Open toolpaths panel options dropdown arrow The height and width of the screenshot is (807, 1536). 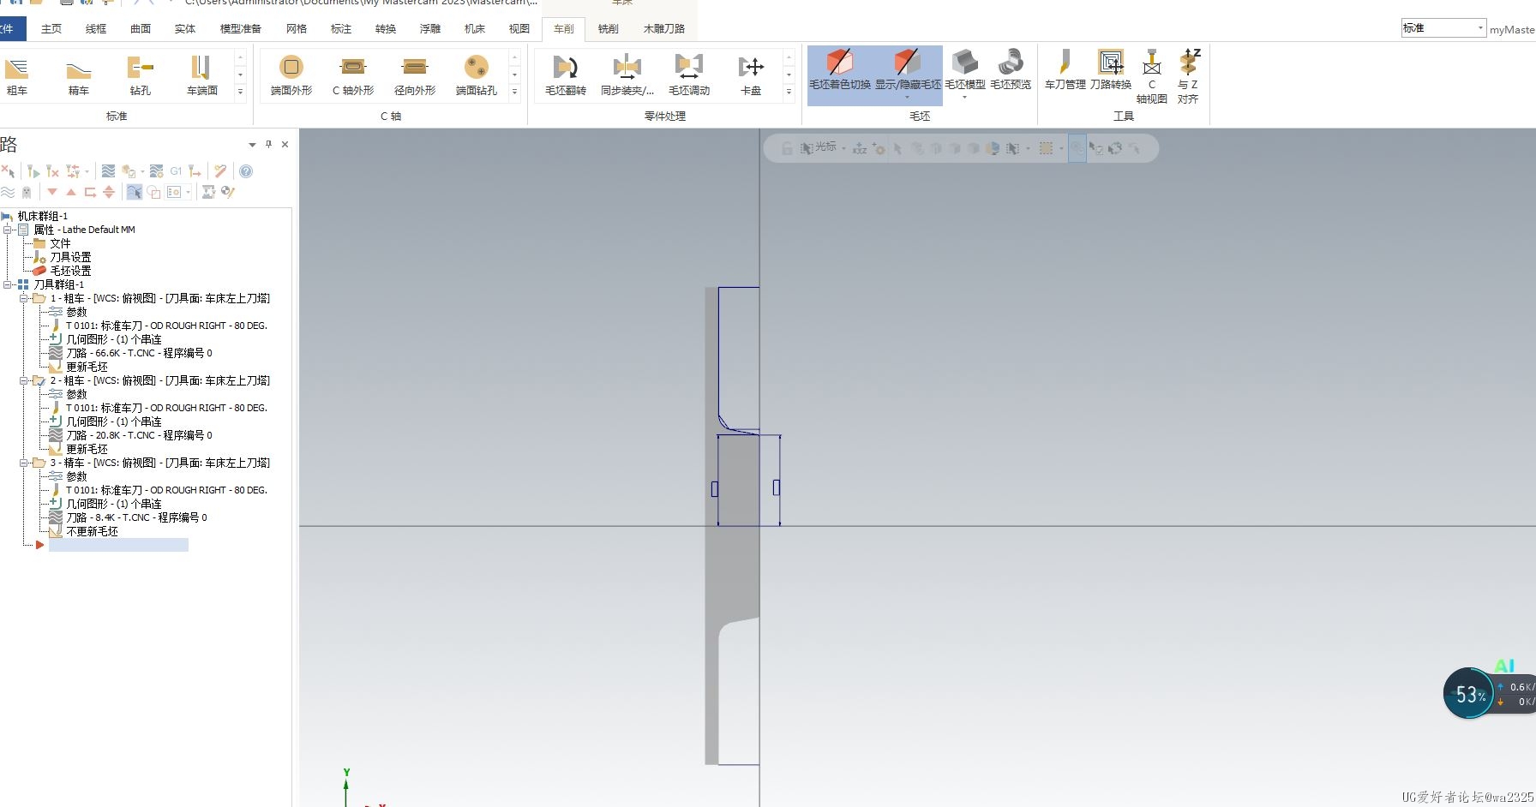click(252, 145)
